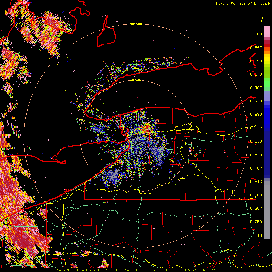272x272 pixels.
Task: Click the 0.840 color scale value
Action: pyautogui.click(x=256, y=74)
